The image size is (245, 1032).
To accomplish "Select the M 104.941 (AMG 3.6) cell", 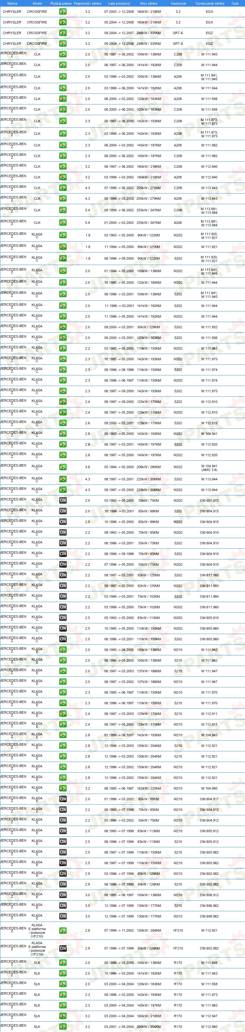I will pos(209,468).
